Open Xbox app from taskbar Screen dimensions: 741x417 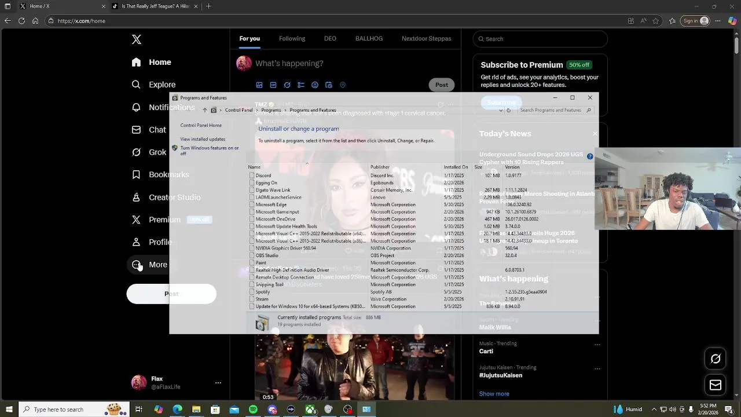tap(310, 409)
